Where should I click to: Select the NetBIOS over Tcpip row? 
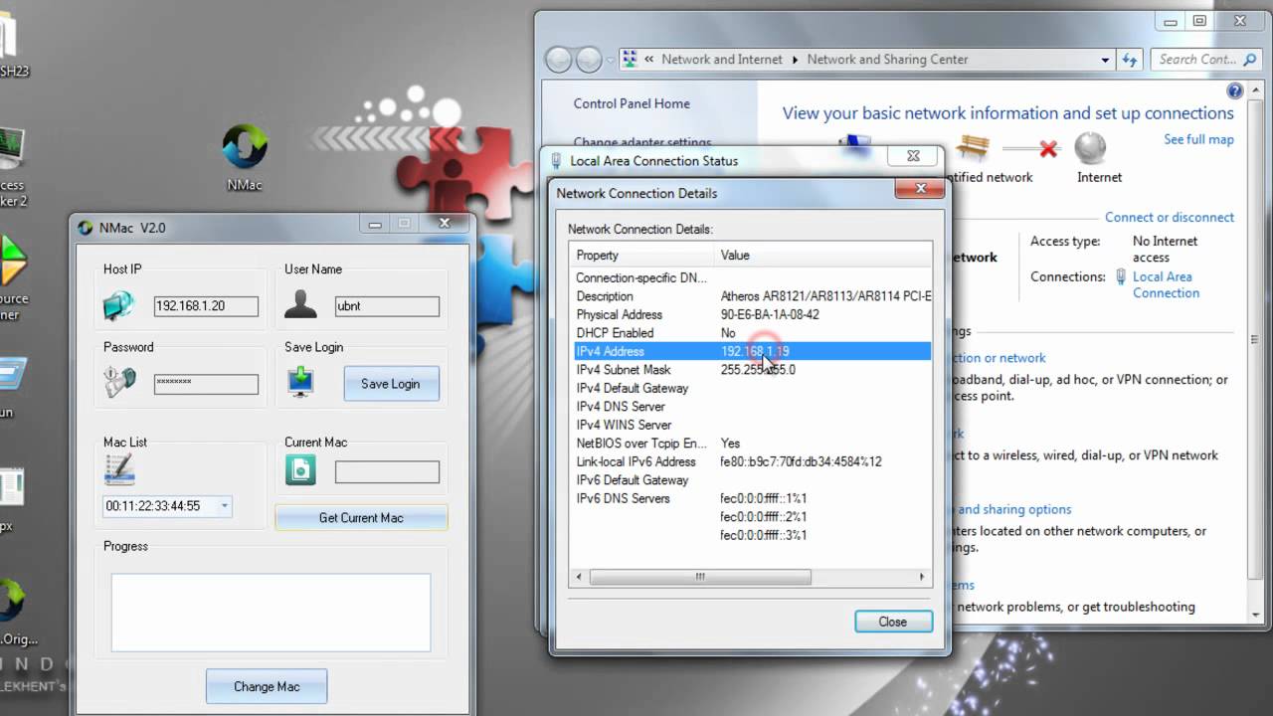click(x=752, y=444)
